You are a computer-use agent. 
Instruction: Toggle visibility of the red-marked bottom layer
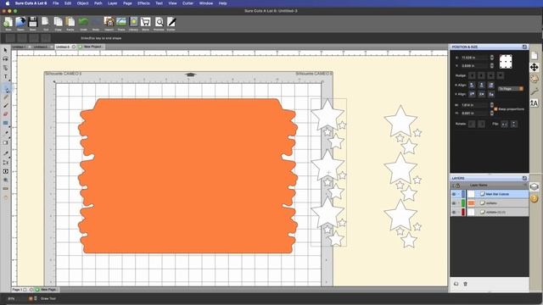(x=454, y=212)
